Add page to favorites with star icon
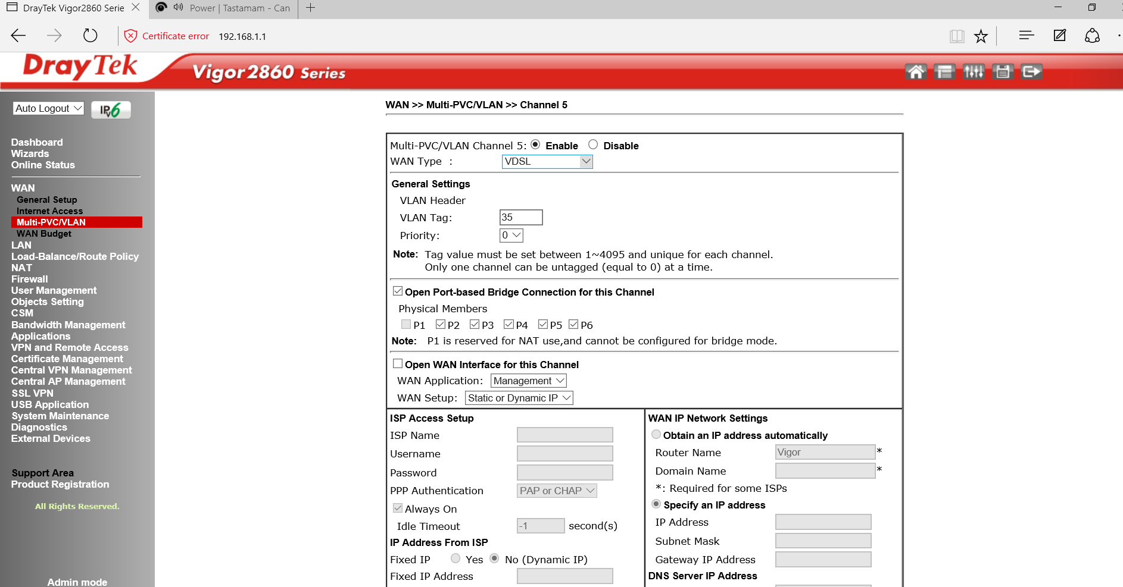This screenshot has height=587, width=1123. (x=981, y=36)
